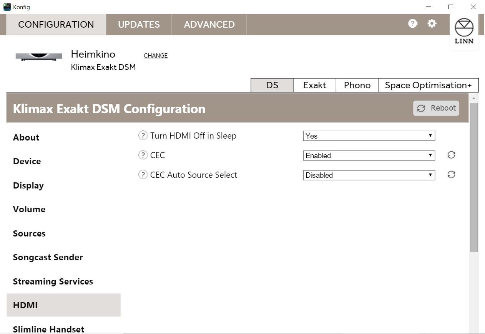Viewport: 485px width, 334px height.
Task: Reset CEC Auto Source Select via refresh icon
Action: pyautogui.click(x=451, y=174)
